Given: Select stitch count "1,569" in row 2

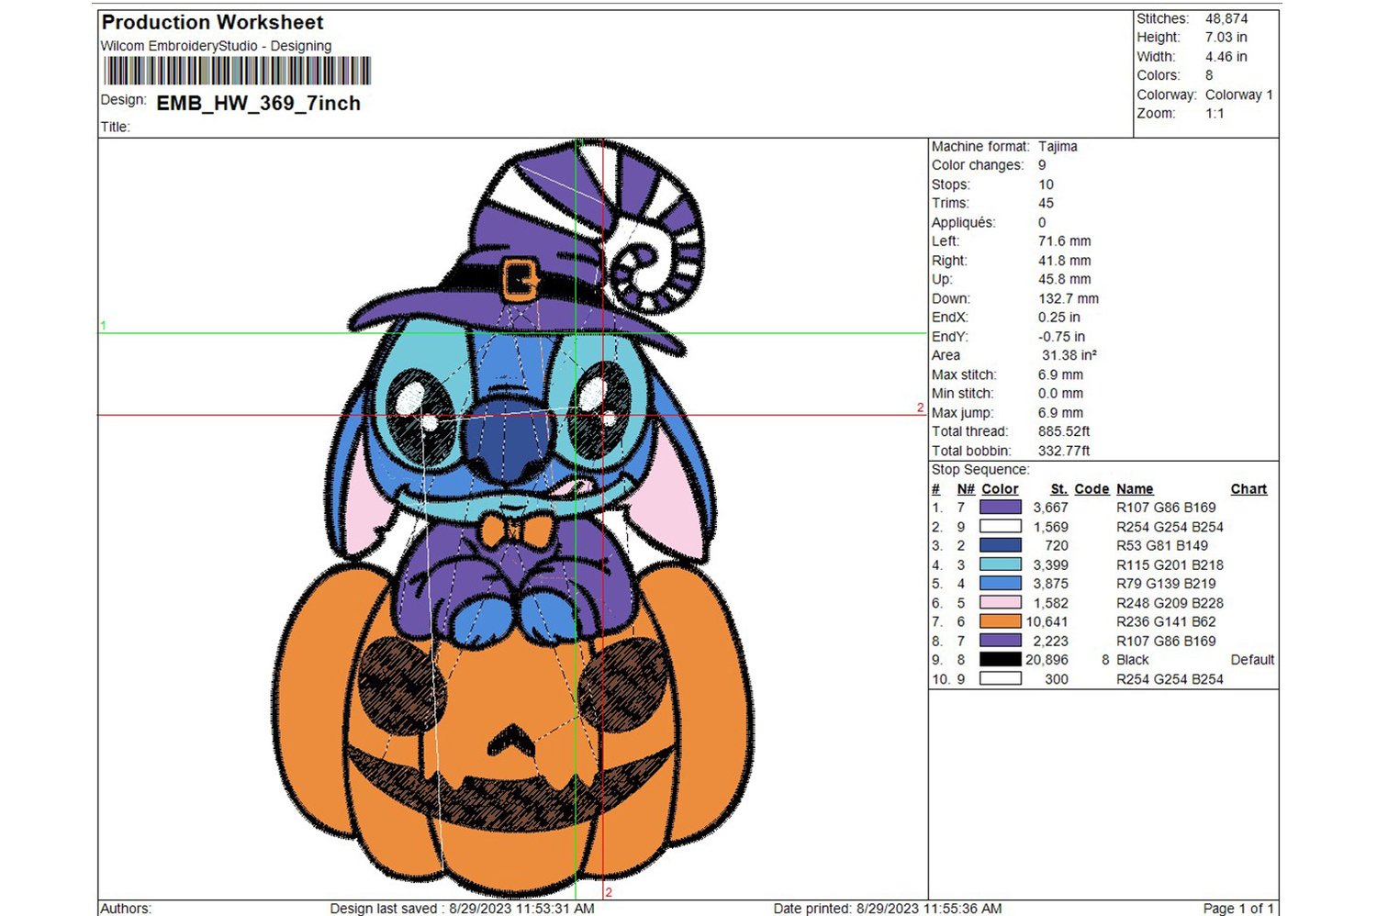Looking at the screenshot, I should click(x=1050, y=527).
